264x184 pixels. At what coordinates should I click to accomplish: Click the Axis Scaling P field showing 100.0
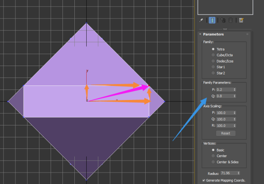pos(224,113)
